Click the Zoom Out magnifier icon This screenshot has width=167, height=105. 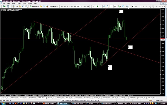[x=108, y=6]
